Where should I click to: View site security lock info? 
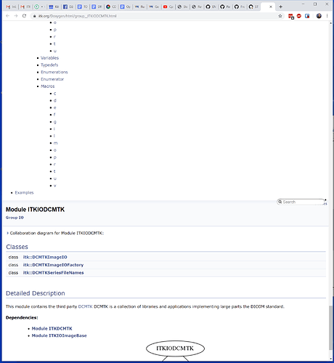35,16
